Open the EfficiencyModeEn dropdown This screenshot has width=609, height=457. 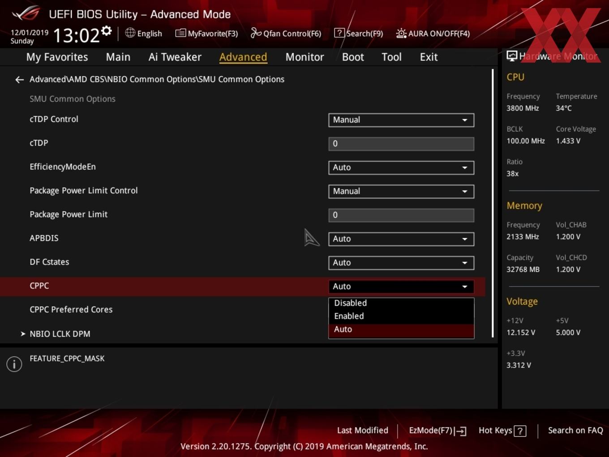click(x=401, y=168)
